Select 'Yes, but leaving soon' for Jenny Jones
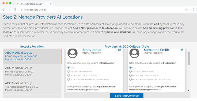Image resolution: width=197 pixels, height=101 pixels. [69, 71]
